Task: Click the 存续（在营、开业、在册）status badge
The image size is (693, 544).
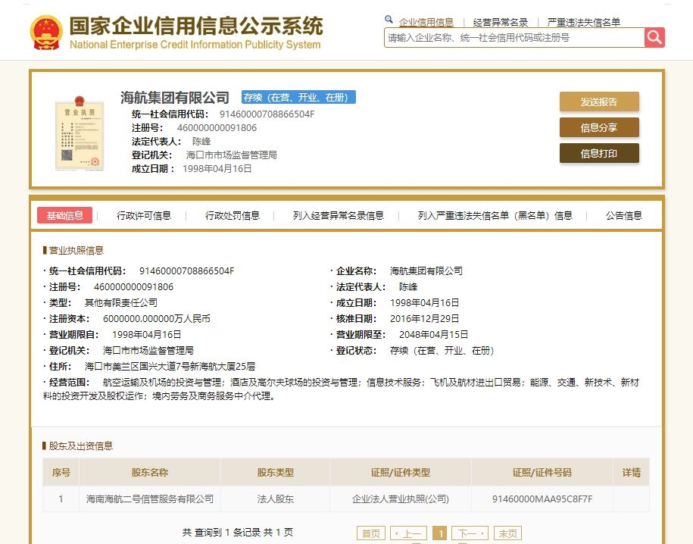Action: (298, 97)
